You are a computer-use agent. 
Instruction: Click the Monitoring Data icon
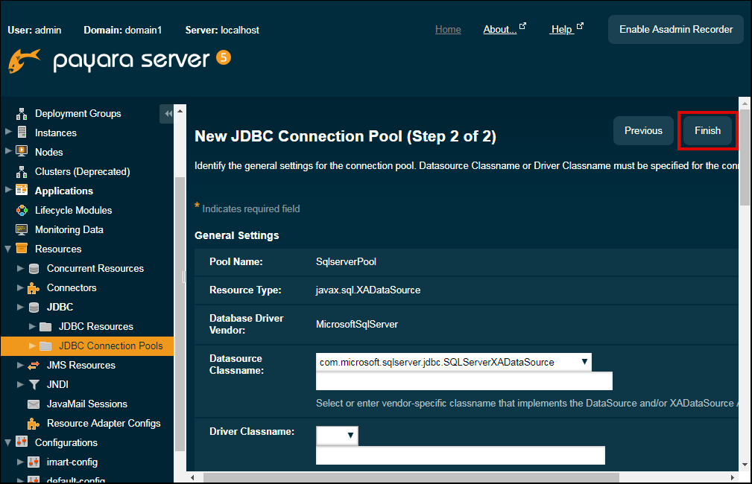(x=22, y=229)
